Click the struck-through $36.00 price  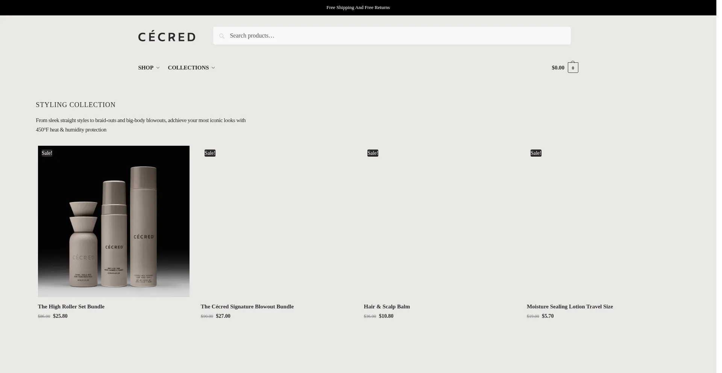pyautogui.click(x=370, y=316)
